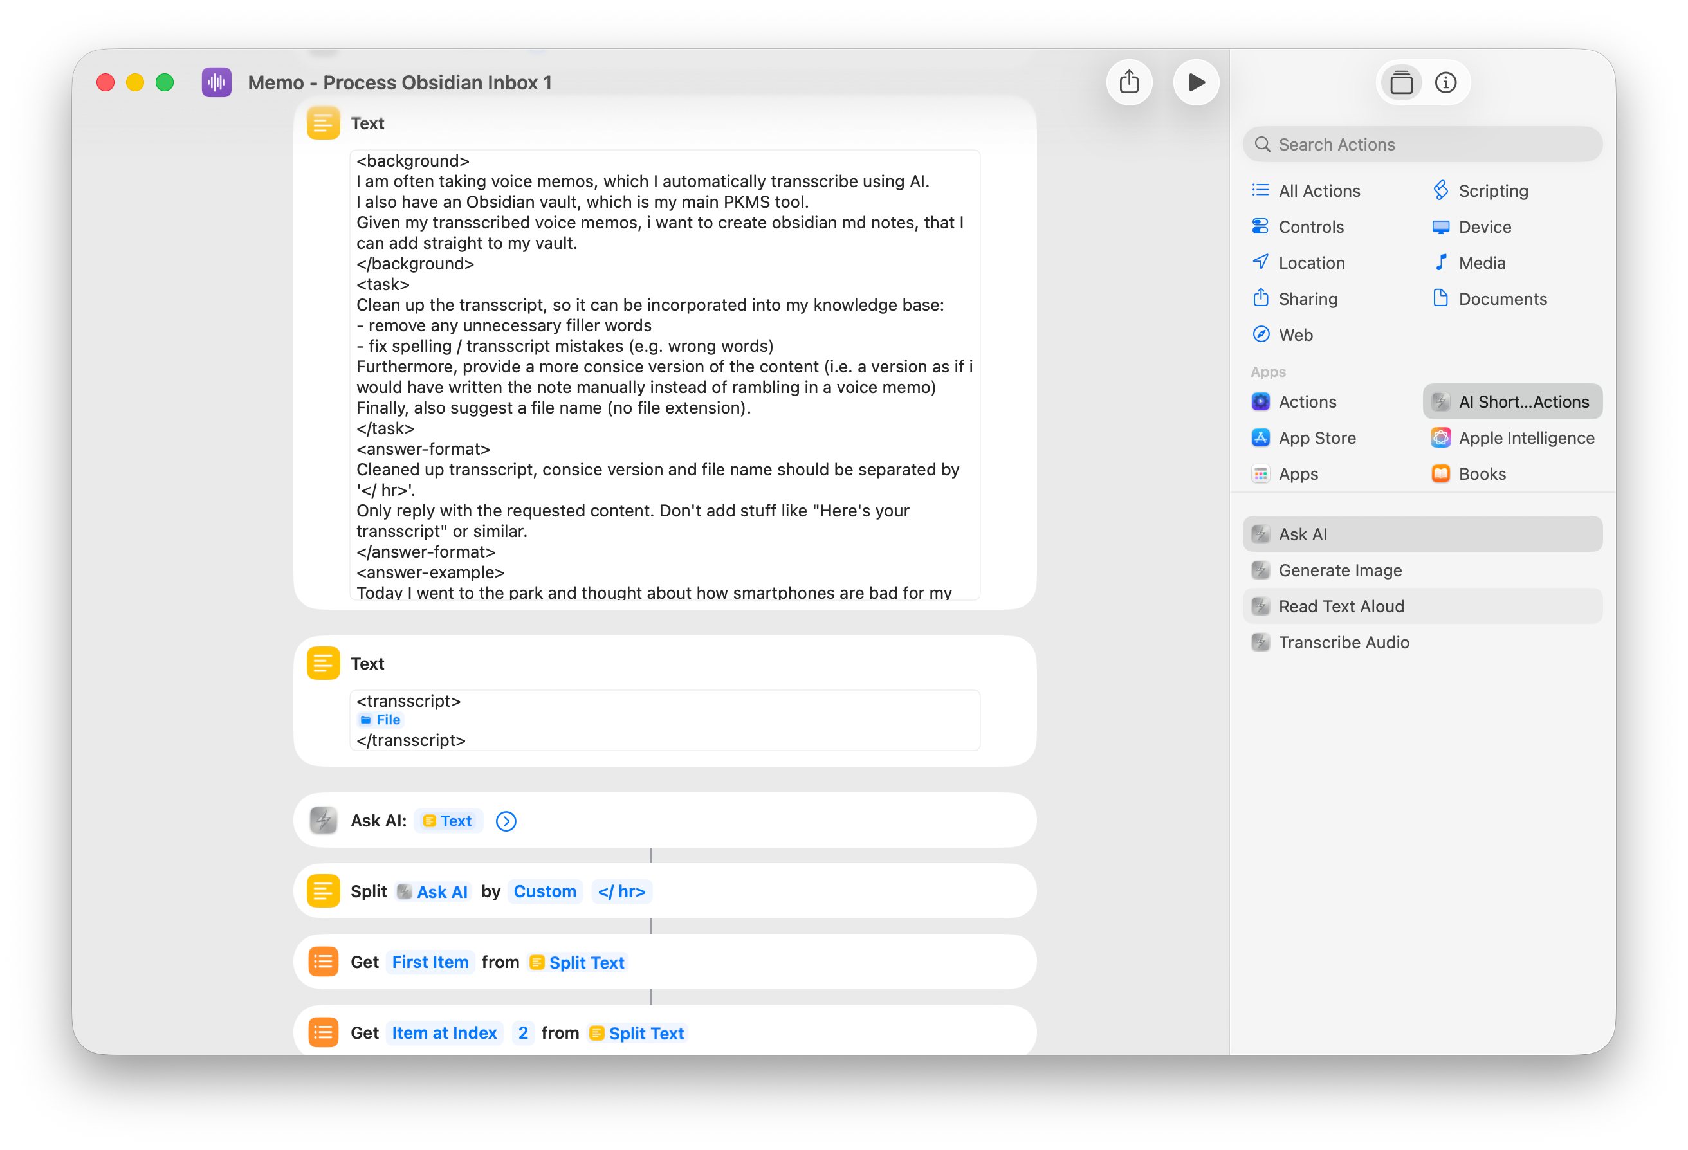
Task: Select the Location category
Action: [x=1311, y=263]
